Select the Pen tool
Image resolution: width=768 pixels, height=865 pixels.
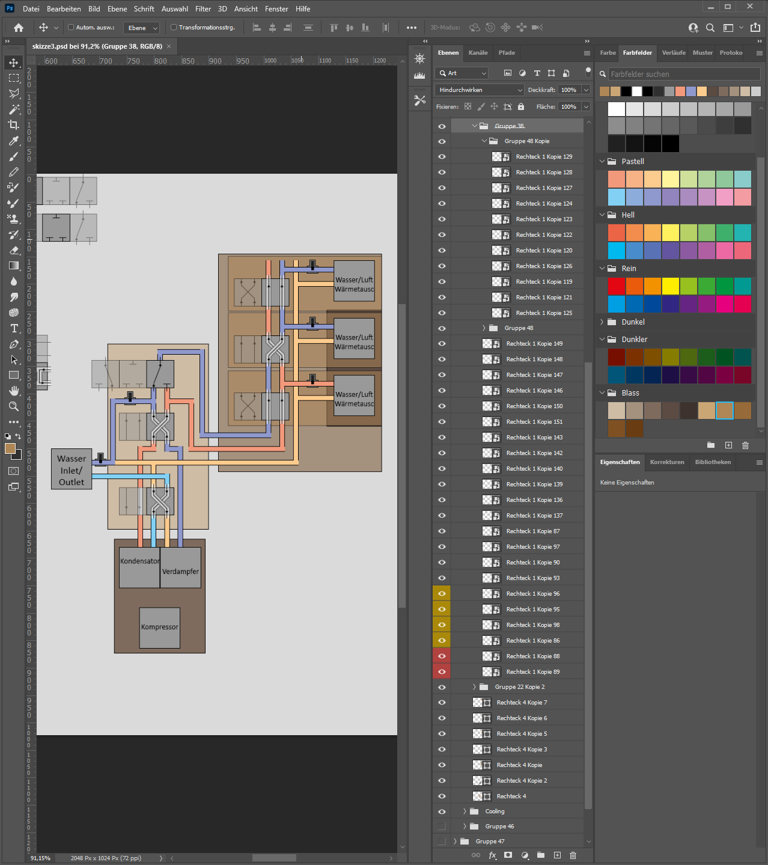point(14,344)
